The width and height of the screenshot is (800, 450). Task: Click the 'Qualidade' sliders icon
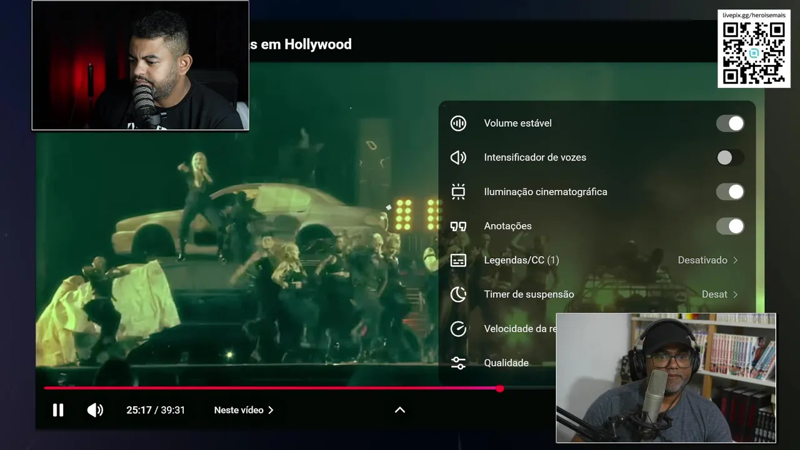coord(458,363)
